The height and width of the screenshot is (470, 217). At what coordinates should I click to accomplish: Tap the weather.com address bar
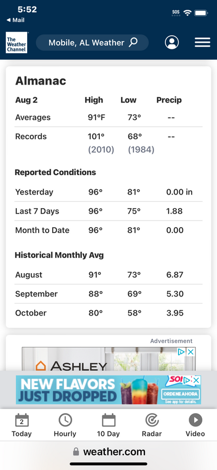point(108,452)
